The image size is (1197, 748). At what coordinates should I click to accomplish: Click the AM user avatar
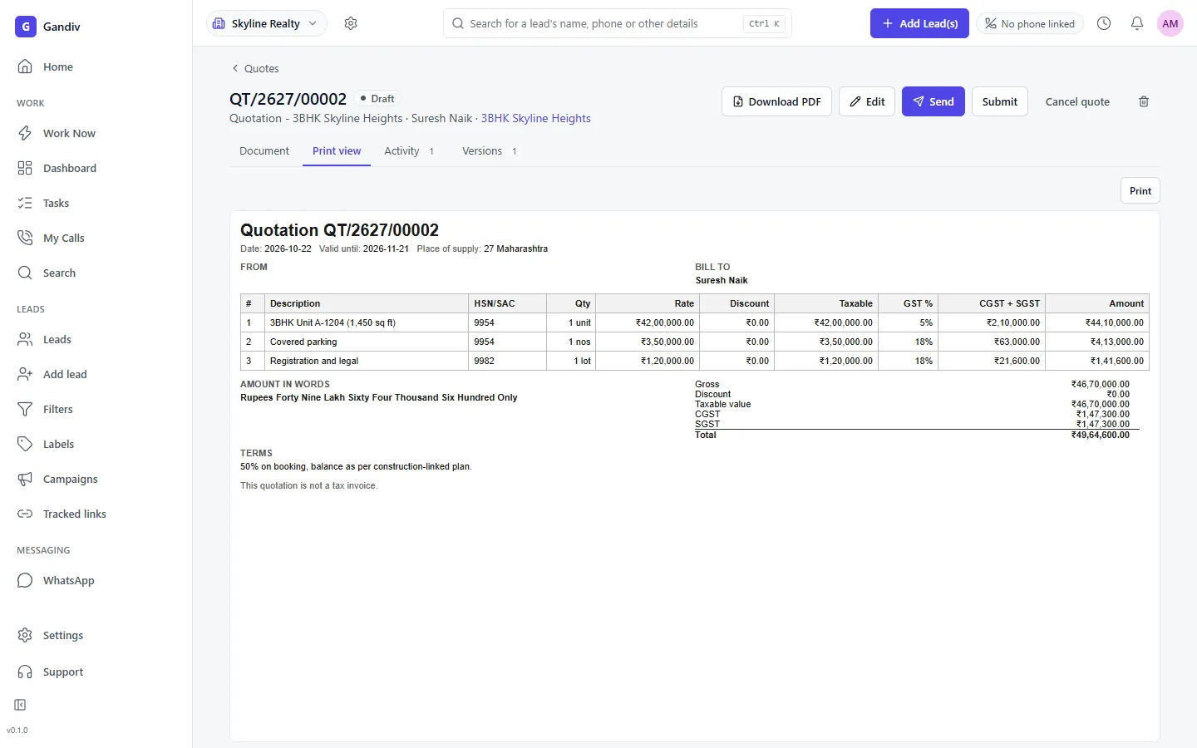point(1170,23)
